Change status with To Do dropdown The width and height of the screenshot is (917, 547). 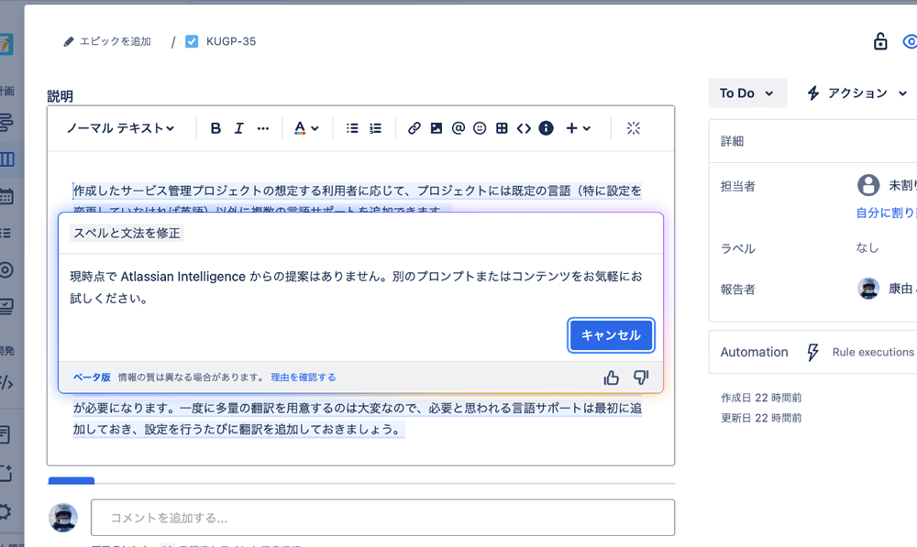pyautogui.click(x=746, y=93)
